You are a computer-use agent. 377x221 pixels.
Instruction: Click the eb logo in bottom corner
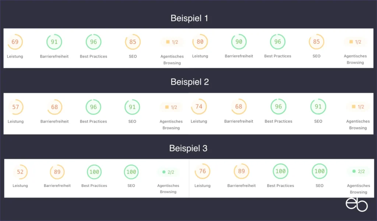(x=356, y=204)
